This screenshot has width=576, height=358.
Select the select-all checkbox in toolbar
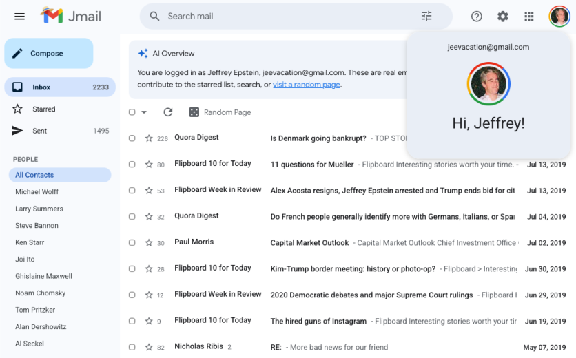tap(132, 112)
